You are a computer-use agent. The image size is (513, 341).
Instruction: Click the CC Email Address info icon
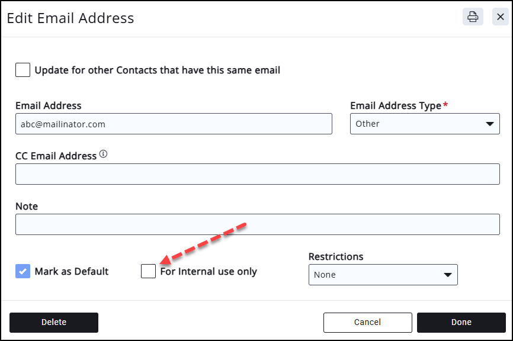click(103, 155)
